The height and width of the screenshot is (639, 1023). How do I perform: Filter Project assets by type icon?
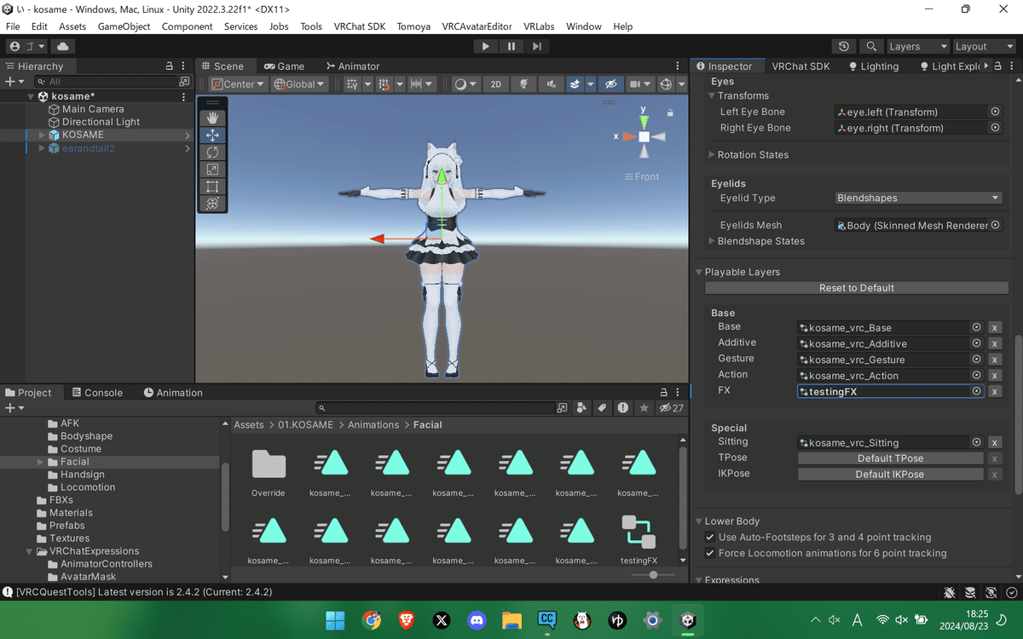click(581, 408)
